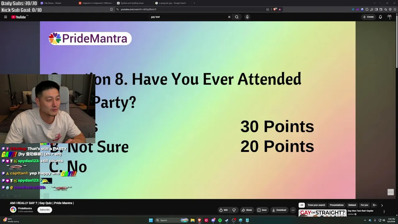
Task: Start voice search with the microphone
Action: click(x=247, y=17)
